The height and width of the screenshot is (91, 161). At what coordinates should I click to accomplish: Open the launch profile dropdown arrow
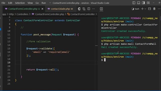pyautogui.click(x=145, y=9)
